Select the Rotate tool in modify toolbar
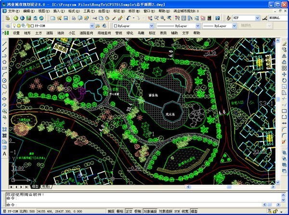This screenshot has width=289, height=215. (x=284, y=80)
